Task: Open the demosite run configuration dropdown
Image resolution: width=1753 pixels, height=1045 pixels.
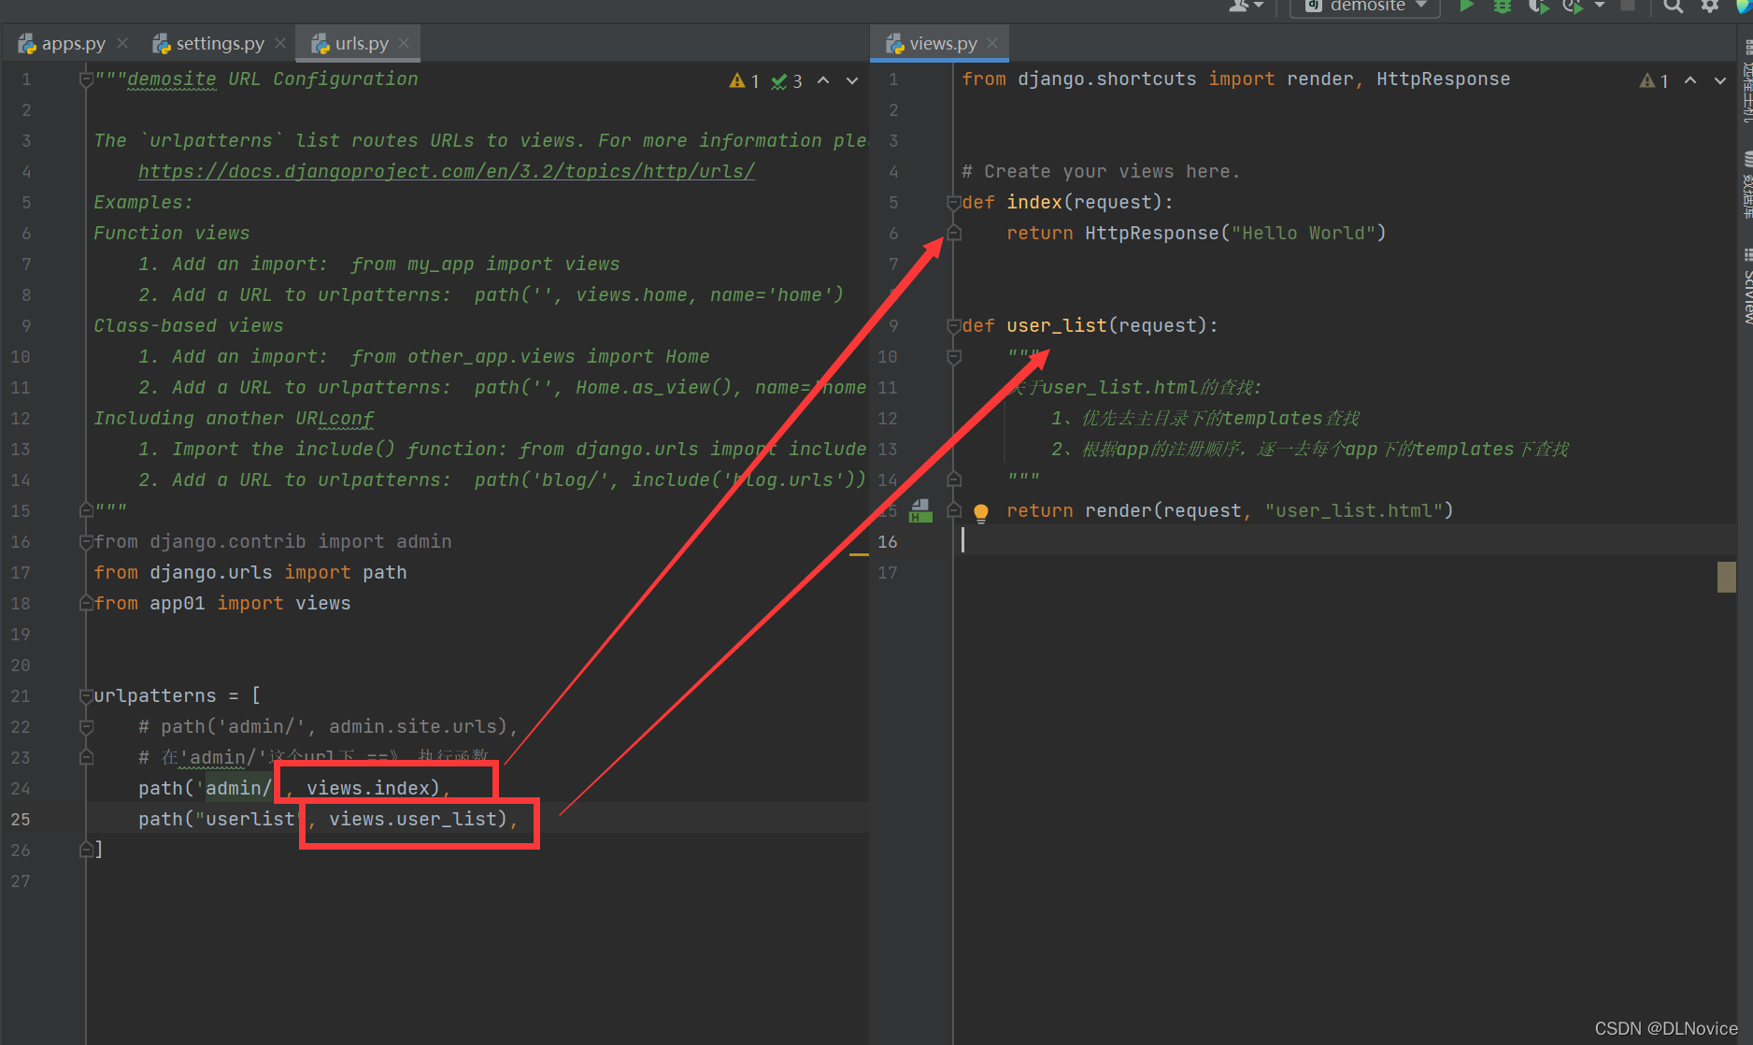Action: pos(1366,6)
